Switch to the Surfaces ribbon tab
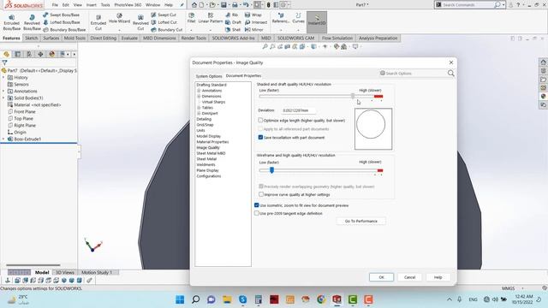This screenshot has width=548, height=308. (51, 38)
